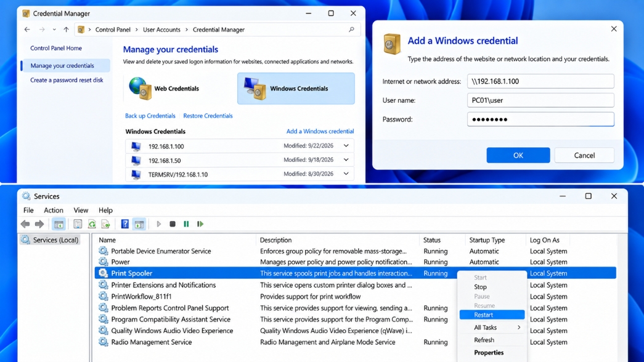This screenshot has width=644, height=362.
Task: Expand TERMSRV/192.168.1.10 credential chevron
Action: pos(346,174)
